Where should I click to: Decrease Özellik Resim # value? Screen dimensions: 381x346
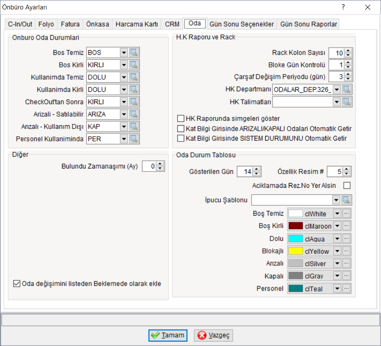click(347, 174)
